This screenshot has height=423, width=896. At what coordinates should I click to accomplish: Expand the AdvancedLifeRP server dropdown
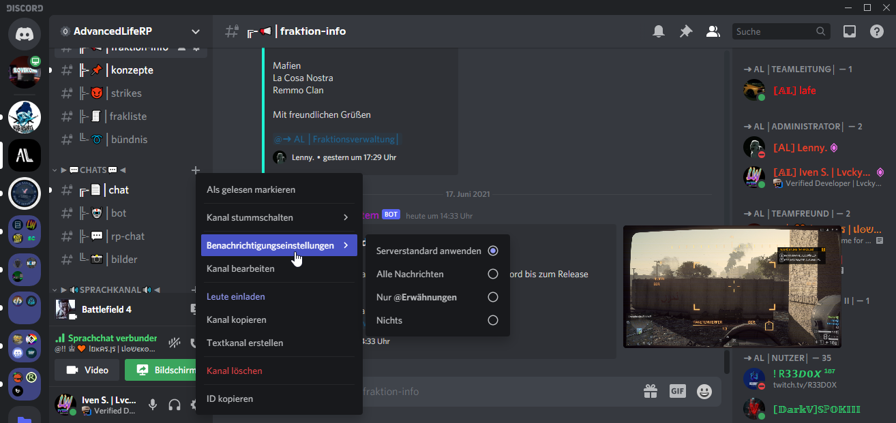pyautogui.click(x=196, y=31)
